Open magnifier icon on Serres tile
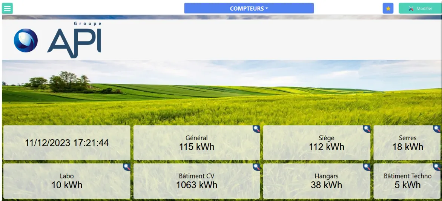 437,129
